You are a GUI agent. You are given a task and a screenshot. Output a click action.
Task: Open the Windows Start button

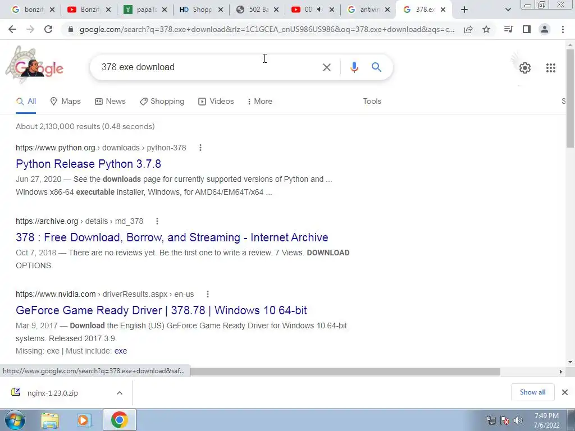pyautogui.click(x=15, y=420)
